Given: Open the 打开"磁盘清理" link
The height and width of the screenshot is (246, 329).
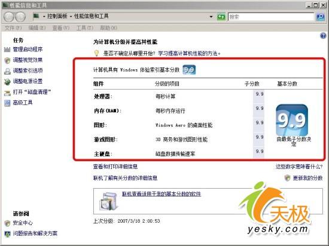Looking at the screenshot, I should point(32,92).
